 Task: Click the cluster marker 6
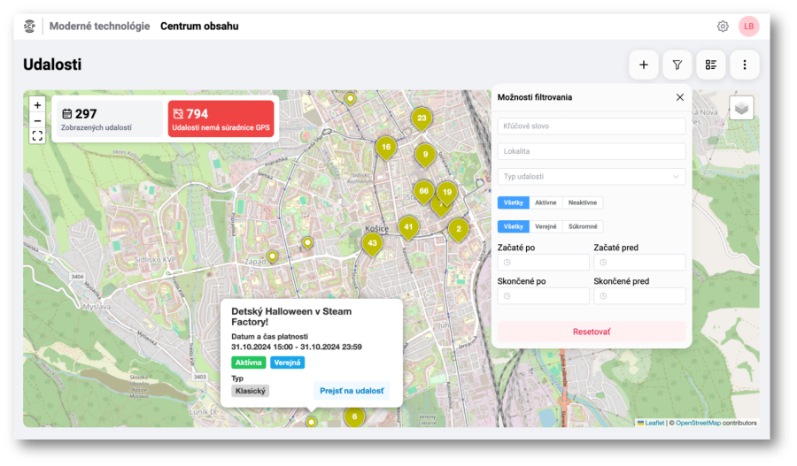pos(354,416)
